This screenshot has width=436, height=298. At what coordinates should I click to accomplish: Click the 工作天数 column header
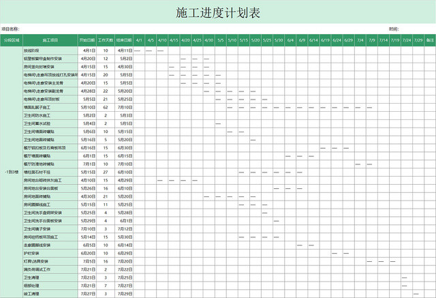click(x=106, y=40)
